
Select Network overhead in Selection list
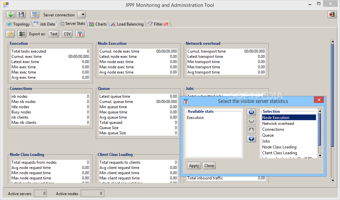click(289, 124)
